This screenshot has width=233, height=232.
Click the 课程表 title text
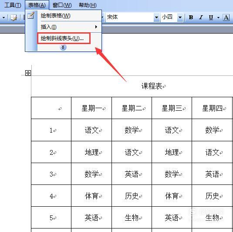click(x=152, y=86)
